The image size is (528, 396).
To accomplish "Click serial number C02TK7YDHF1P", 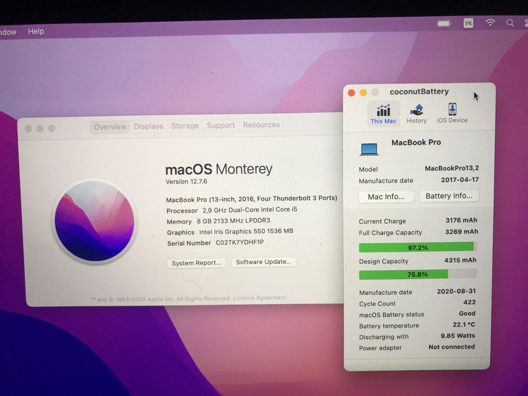I will click(x=239, y=242).
